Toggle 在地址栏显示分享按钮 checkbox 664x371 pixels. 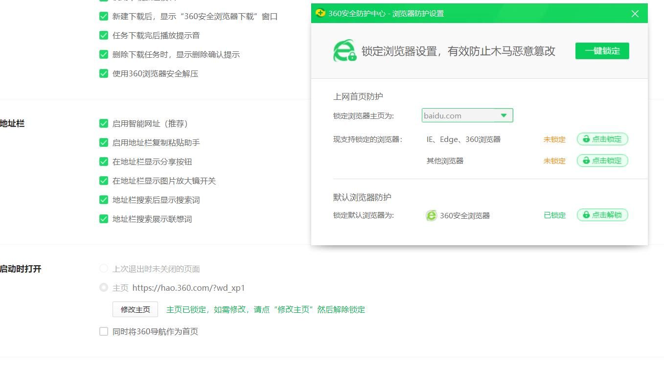(104, 162)
